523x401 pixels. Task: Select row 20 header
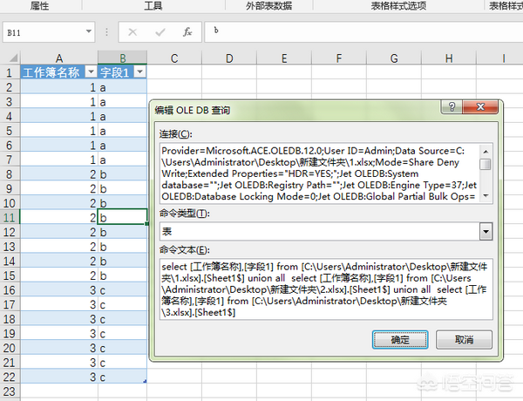pos(10,348)
